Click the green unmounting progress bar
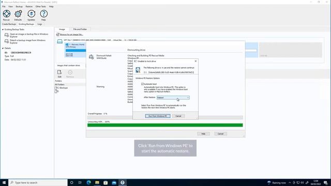Image resolution: width=331 pixels, height=186 pixels. [x=165, y=125]
